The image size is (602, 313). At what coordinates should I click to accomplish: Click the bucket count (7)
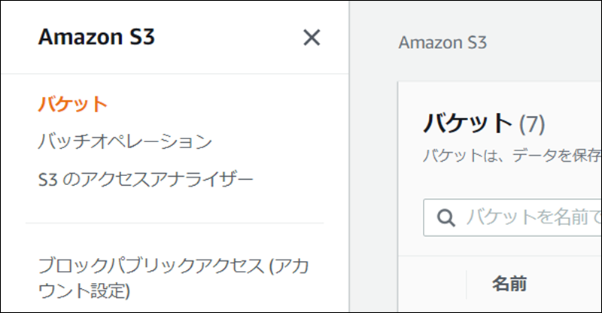(x=532, y=124)
